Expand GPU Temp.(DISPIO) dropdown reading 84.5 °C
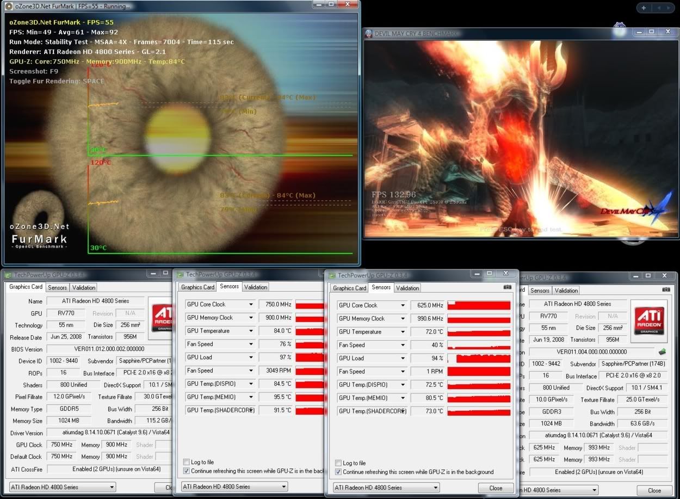This screenshot has height=499, width=680. pos(251,384)
